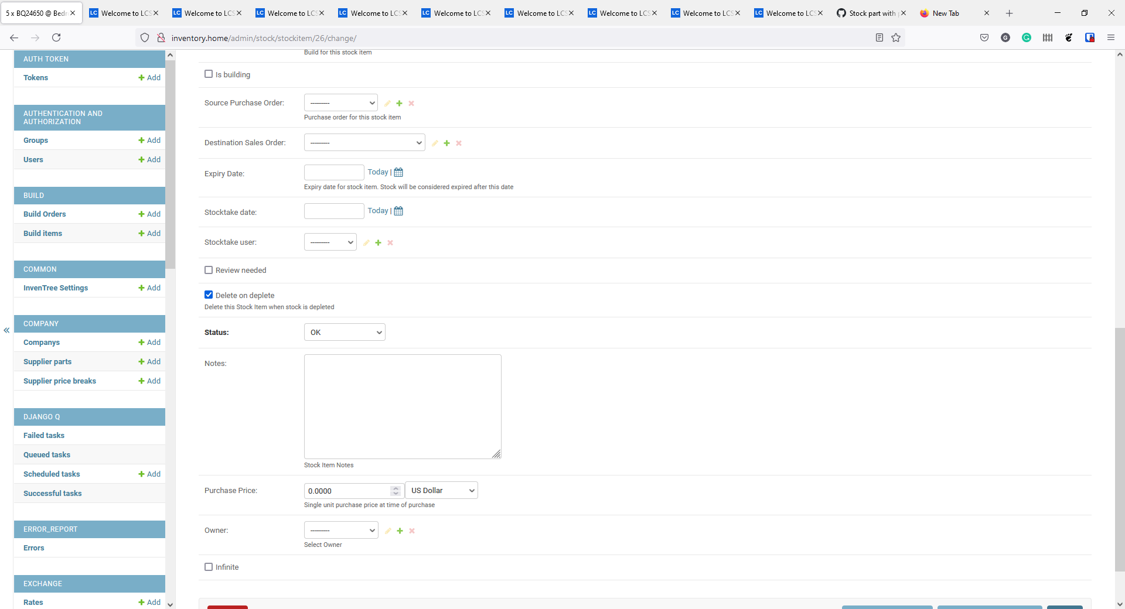Open the Firefox reader view icon

coord(879,37)
